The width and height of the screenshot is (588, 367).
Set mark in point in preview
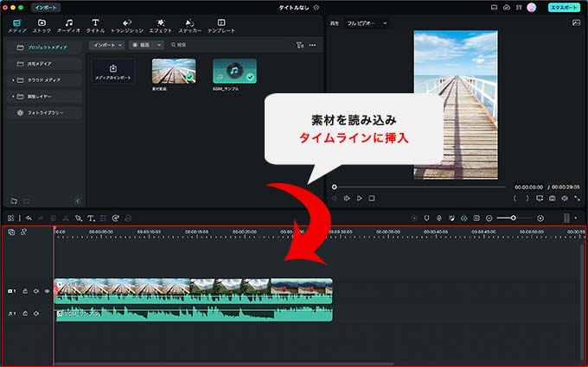[514, 199]
